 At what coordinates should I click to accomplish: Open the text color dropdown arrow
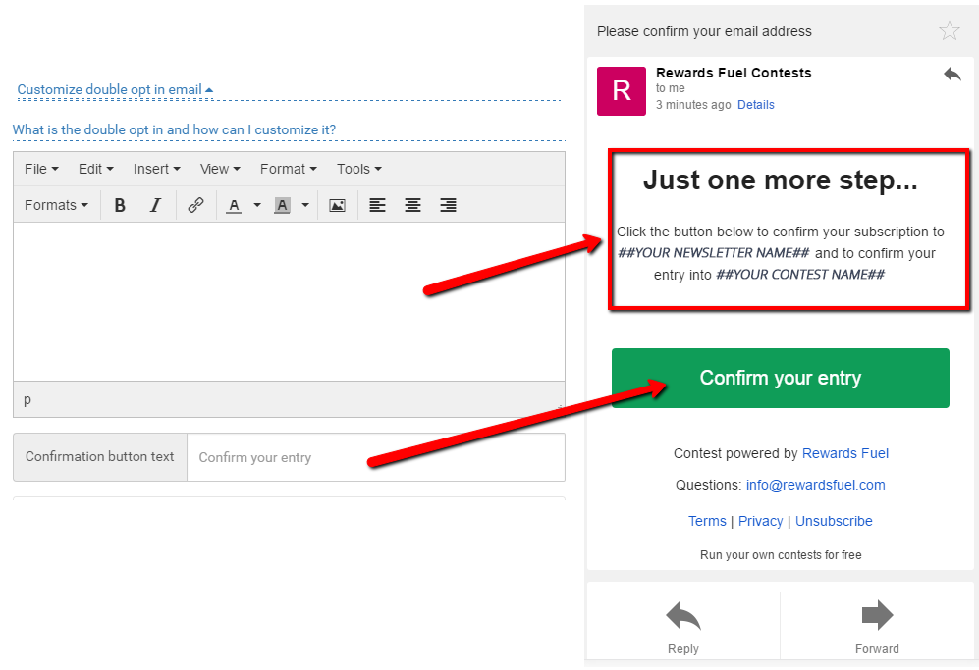pos(257,205)
